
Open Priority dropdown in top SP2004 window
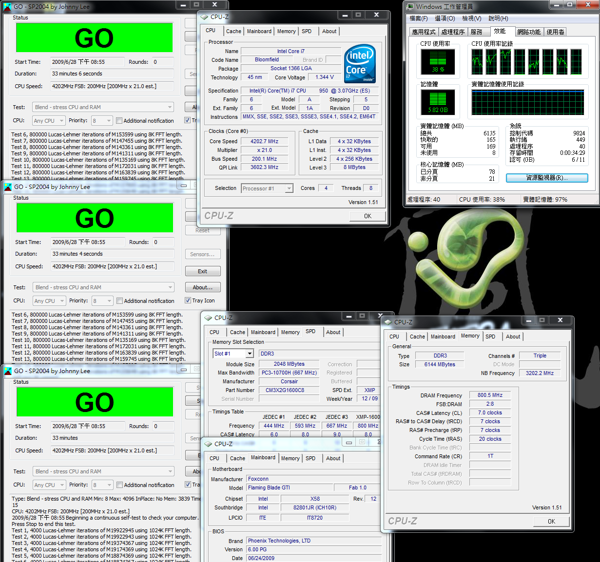click(x=102, y=121)
